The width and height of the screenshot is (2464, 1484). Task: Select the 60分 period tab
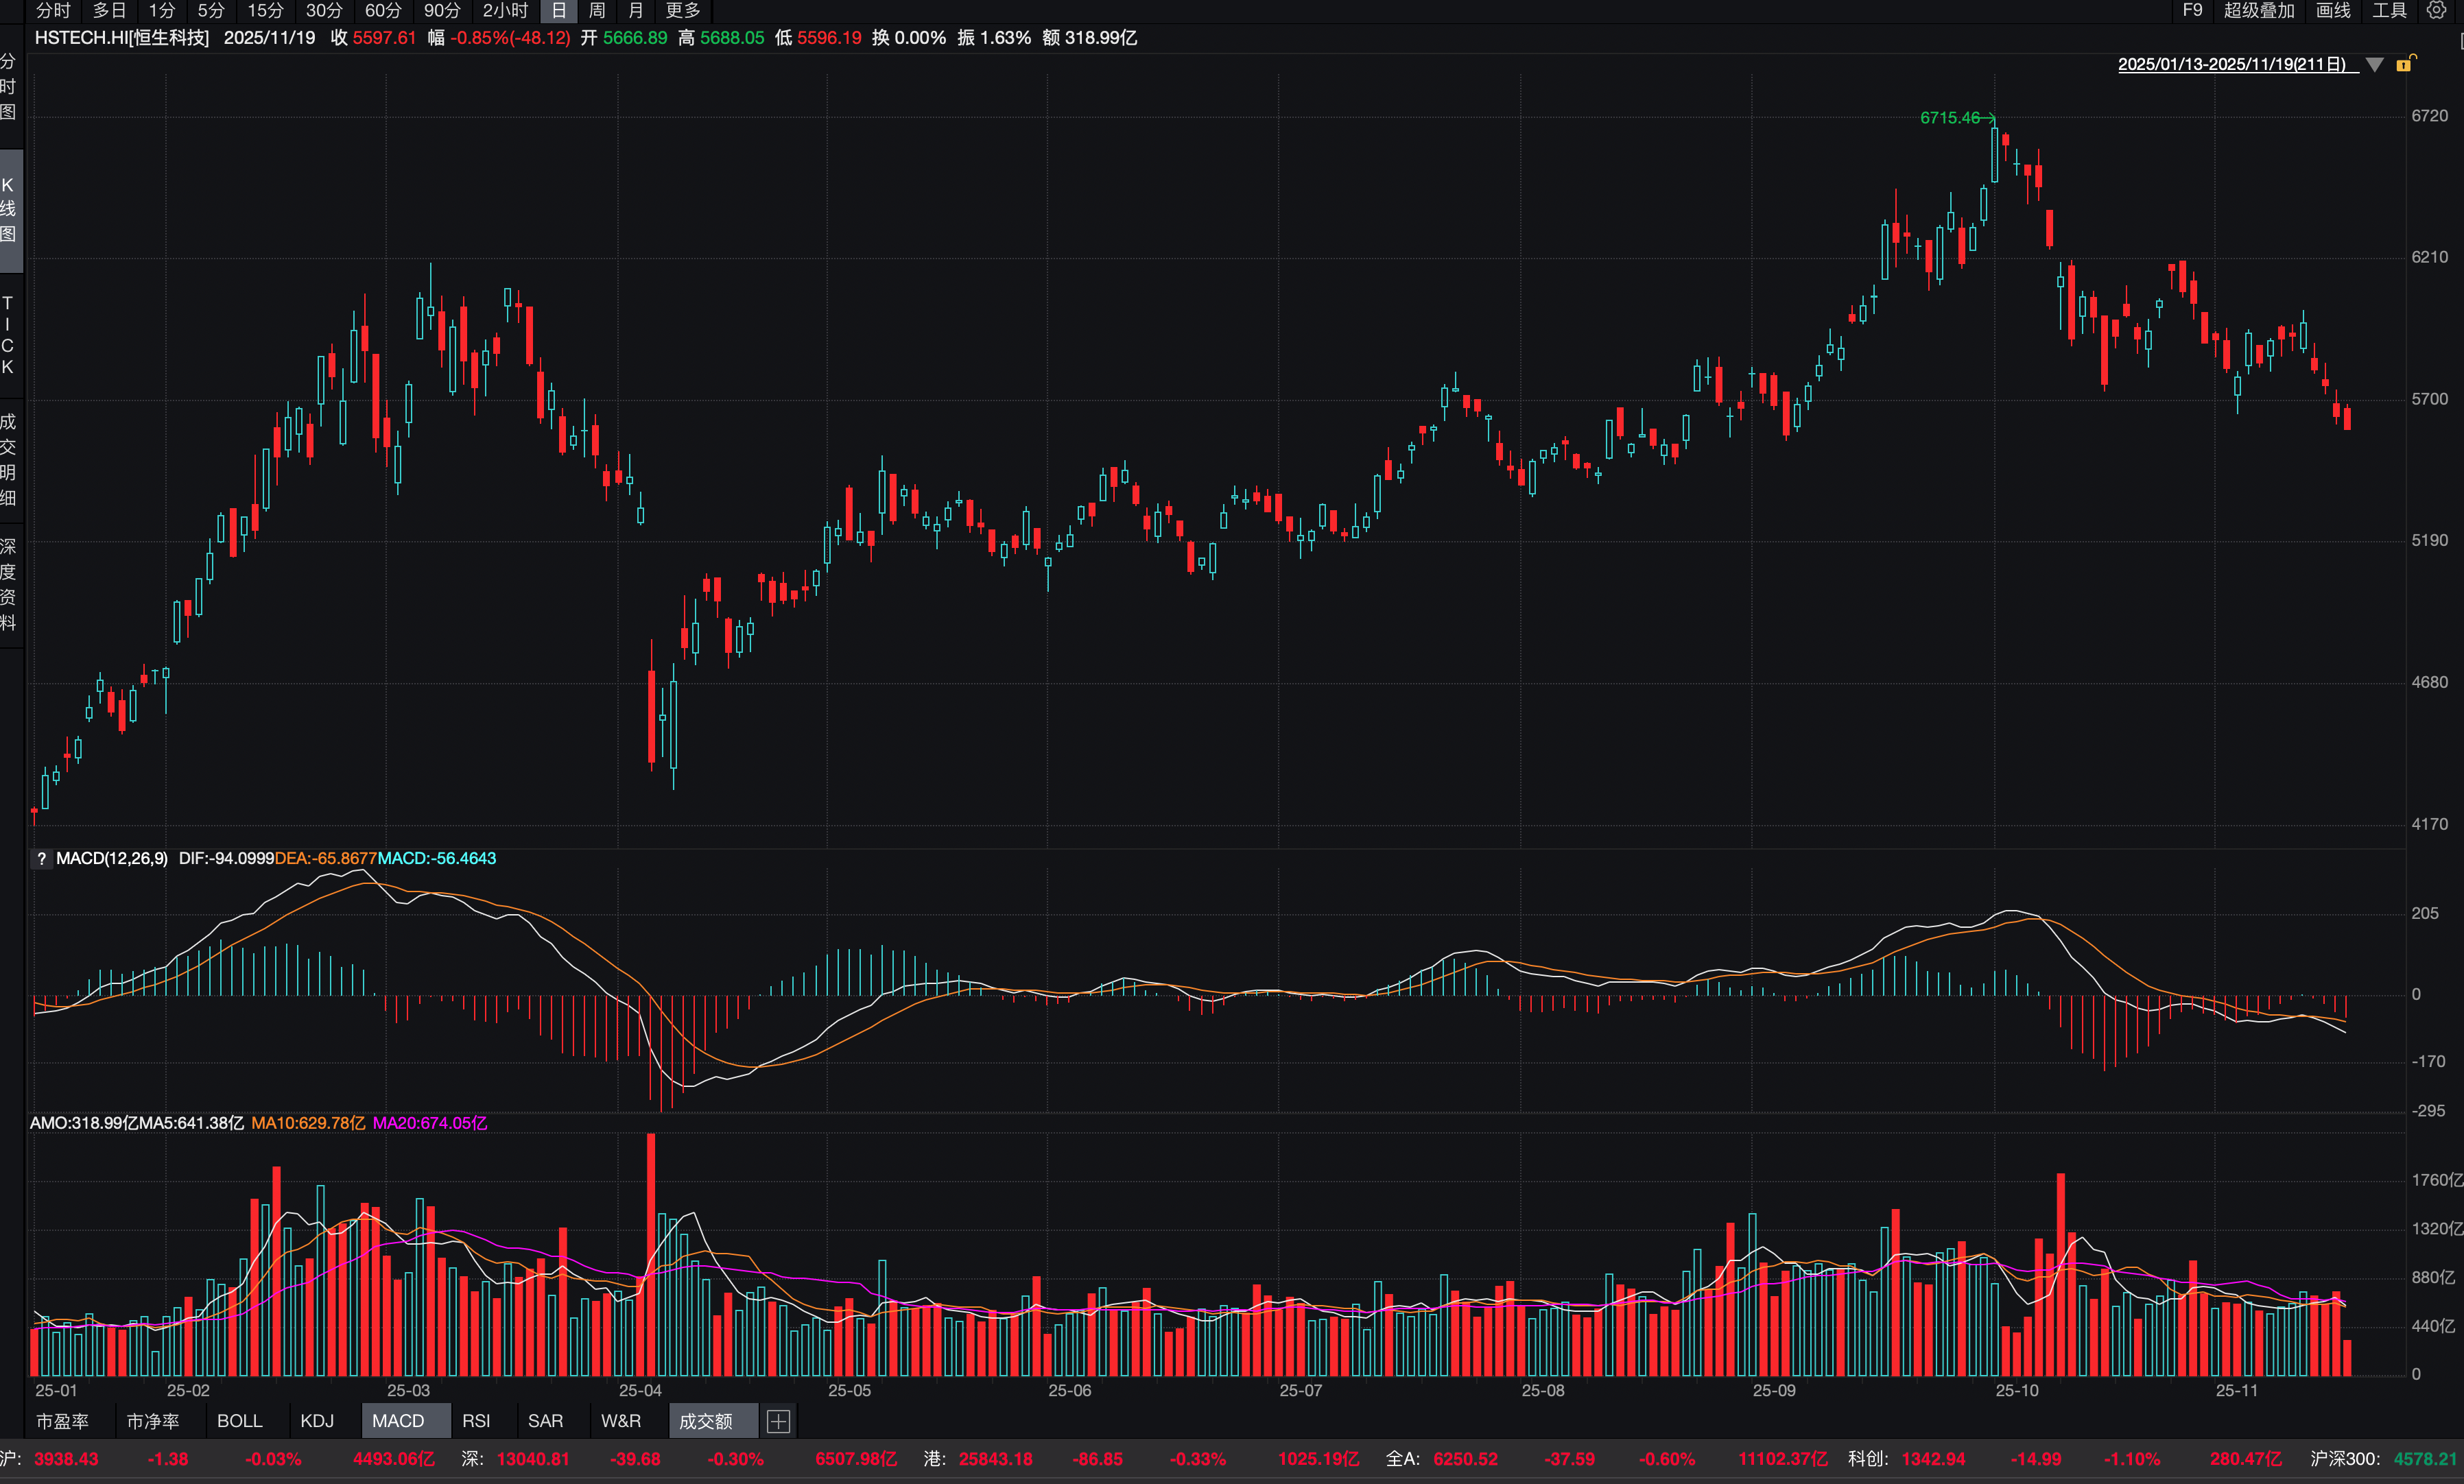point(383,10)
